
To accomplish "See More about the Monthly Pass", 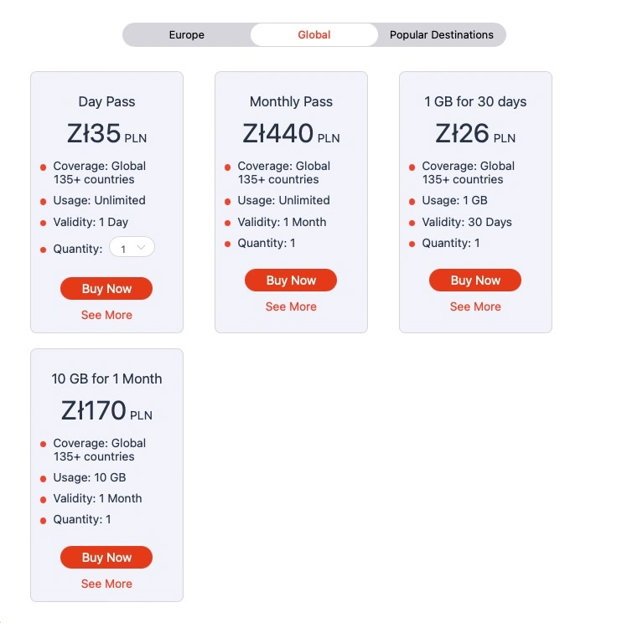I will pos(291,306).
